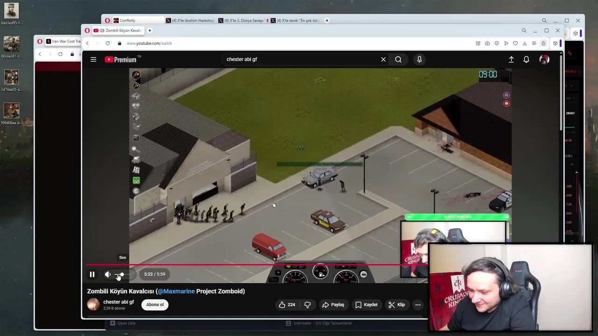Open YouTube upload/create icon
Viewport: 598px width, 336px height.
[511, 59]
